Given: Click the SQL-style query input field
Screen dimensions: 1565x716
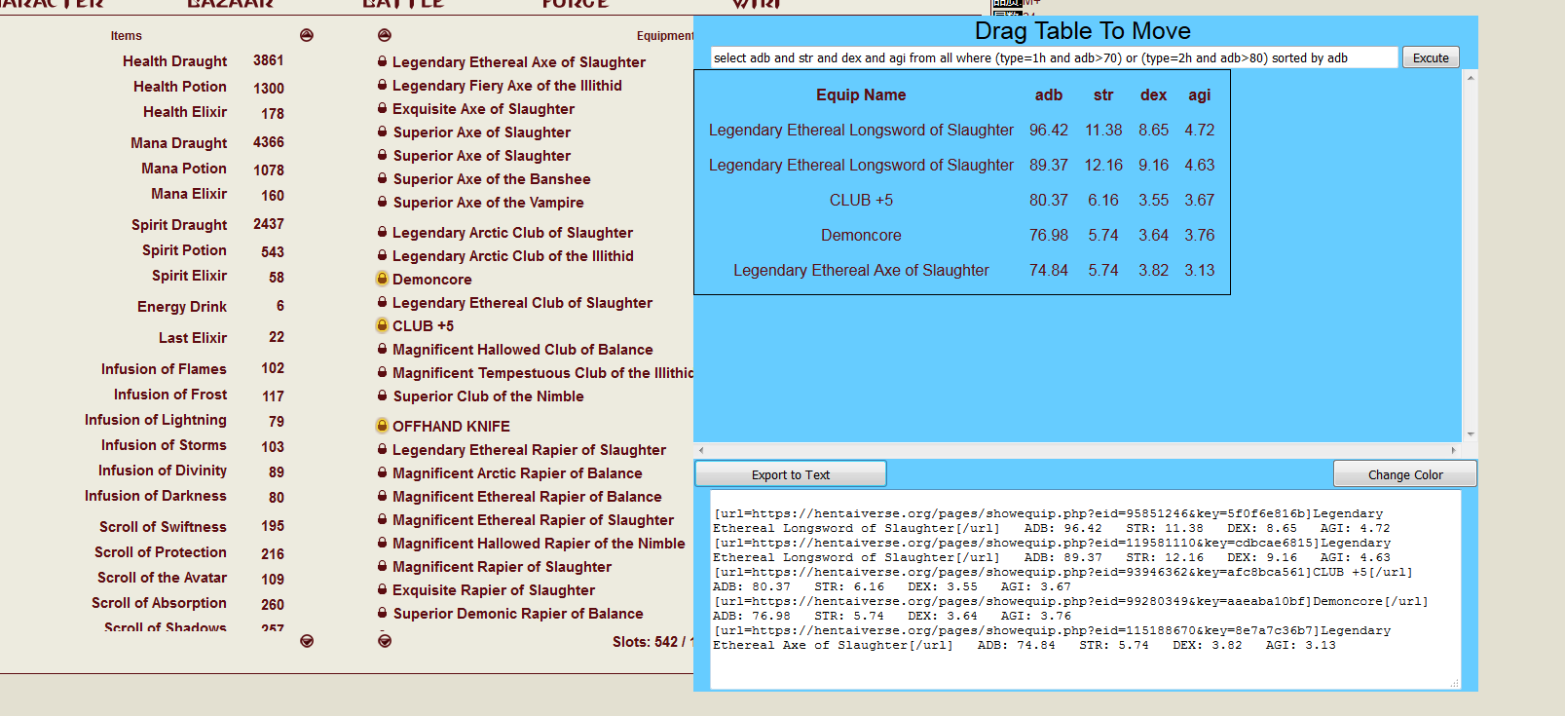Looking at the screenshot, I should coord(1054,57).
